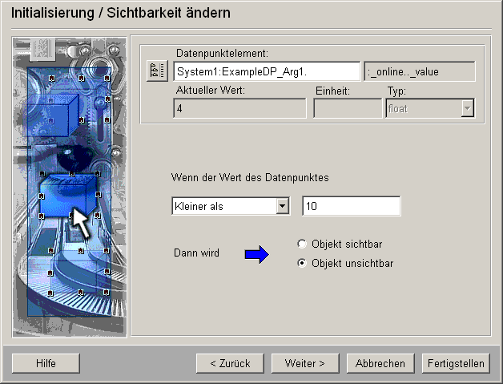Go back with the Zurück button

coord(230,363)
